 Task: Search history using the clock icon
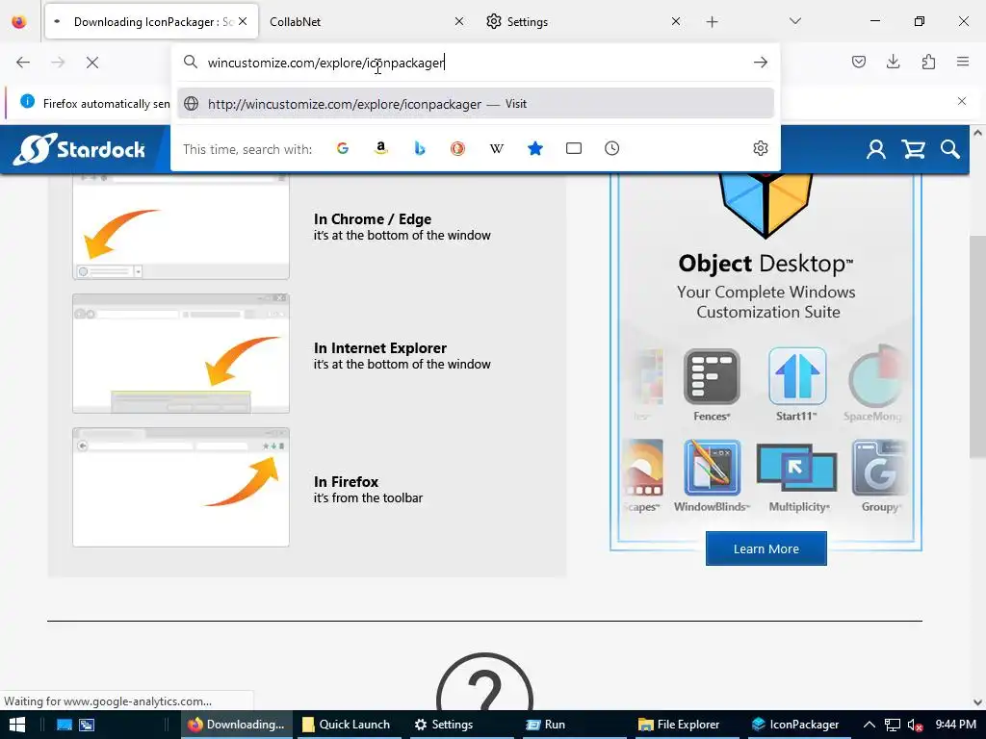coord(611,148)
